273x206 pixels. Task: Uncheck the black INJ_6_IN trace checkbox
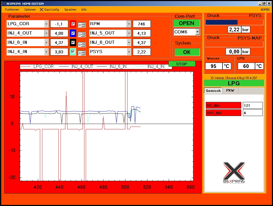coord(73,42)
